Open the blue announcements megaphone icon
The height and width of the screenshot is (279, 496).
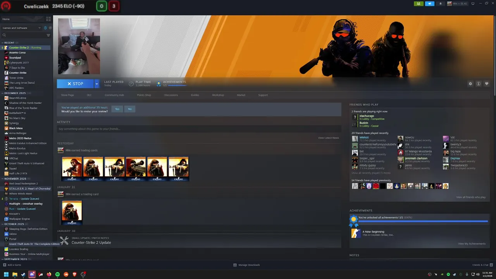click(430, 3)
